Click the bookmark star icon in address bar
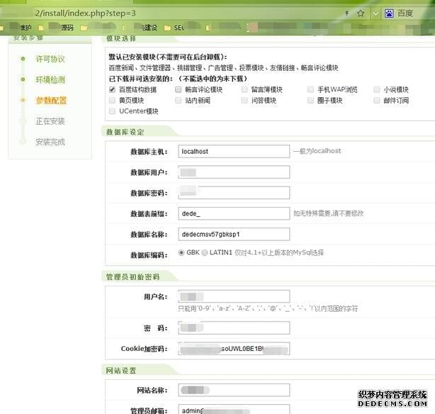This screenshot has width=435, height=414. (x=361, y=13)
